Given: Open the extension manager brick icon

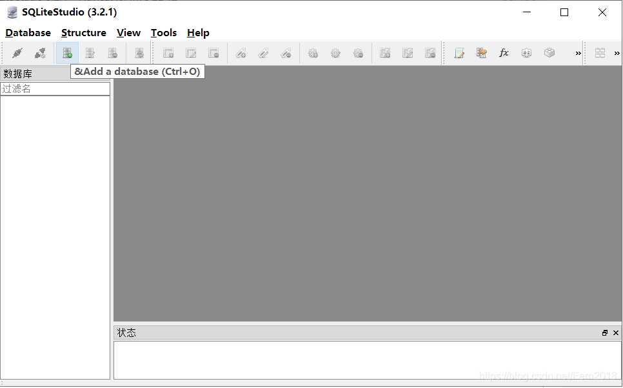Looking at the screenshot, I should (x=549, y=53).
